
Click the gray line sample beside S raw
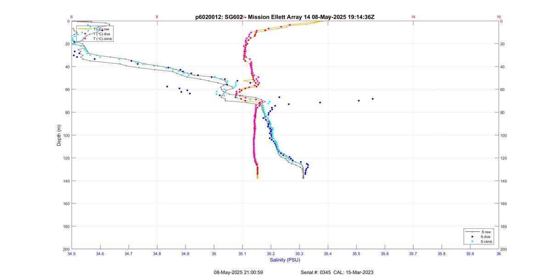click(472, 232)
